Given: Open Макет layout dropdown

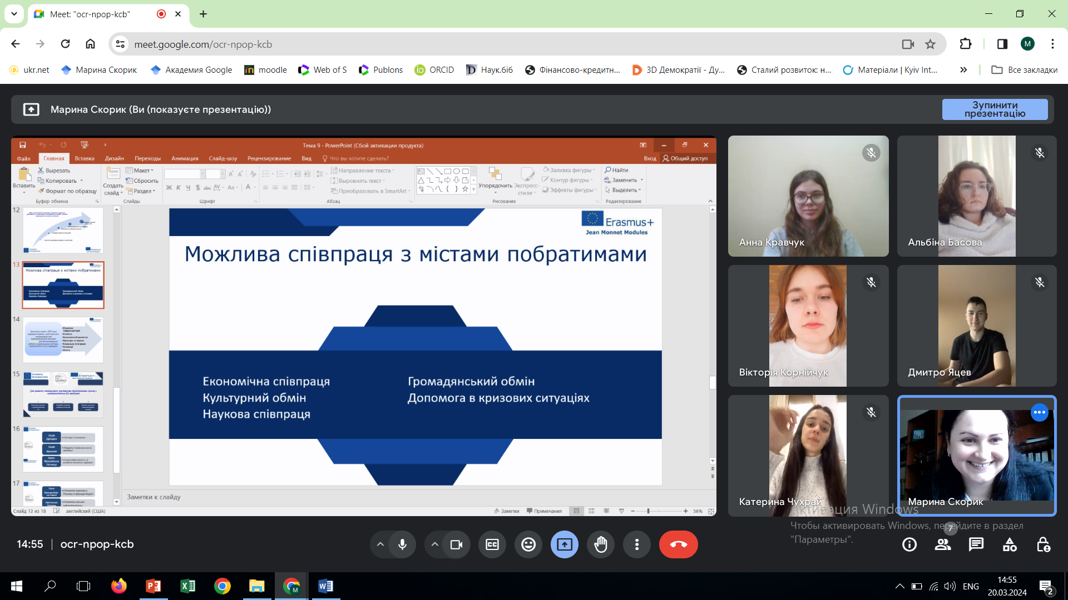Looking at the screenshot, I should point(139,171).
